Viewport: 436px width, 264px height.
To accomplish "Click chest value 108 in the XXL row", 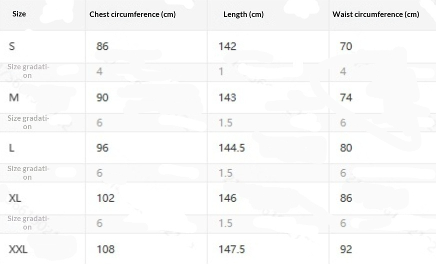I will (105, 249).
